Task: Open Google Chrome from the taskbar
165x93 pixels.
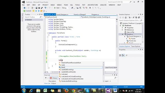Action: tap(73, 91)
